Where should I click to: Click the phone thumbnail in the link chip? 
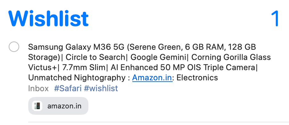[x=37, y=106]
